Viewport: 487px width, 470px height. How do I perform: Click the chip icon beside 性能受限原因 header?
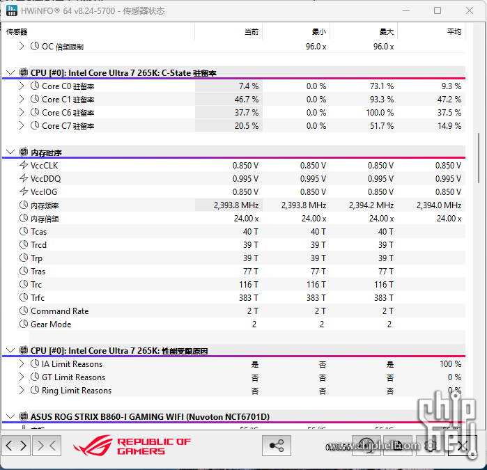click(x=24, y=350)
